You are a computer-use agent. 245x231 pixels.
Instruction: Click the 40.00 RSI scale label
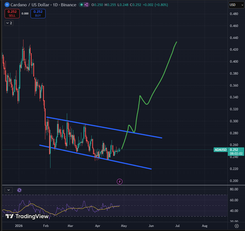click(x=234, y=211)
